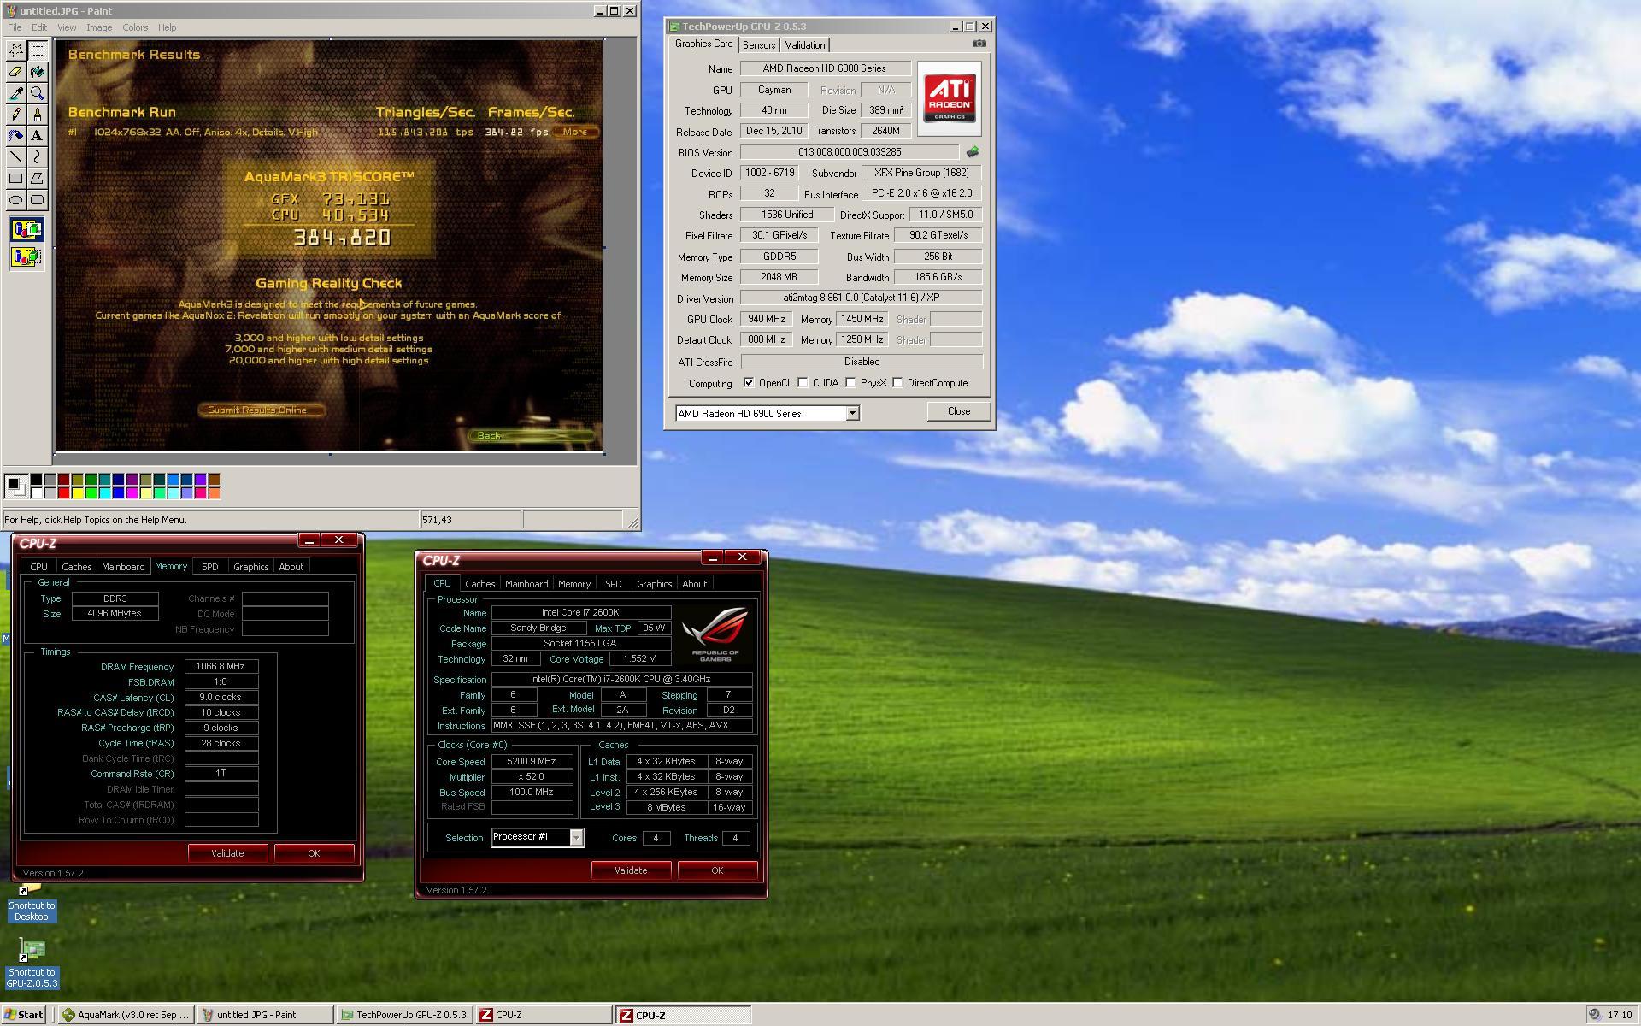
Task: Select the Magnifier tool in Paint
Action: [38, 93]
